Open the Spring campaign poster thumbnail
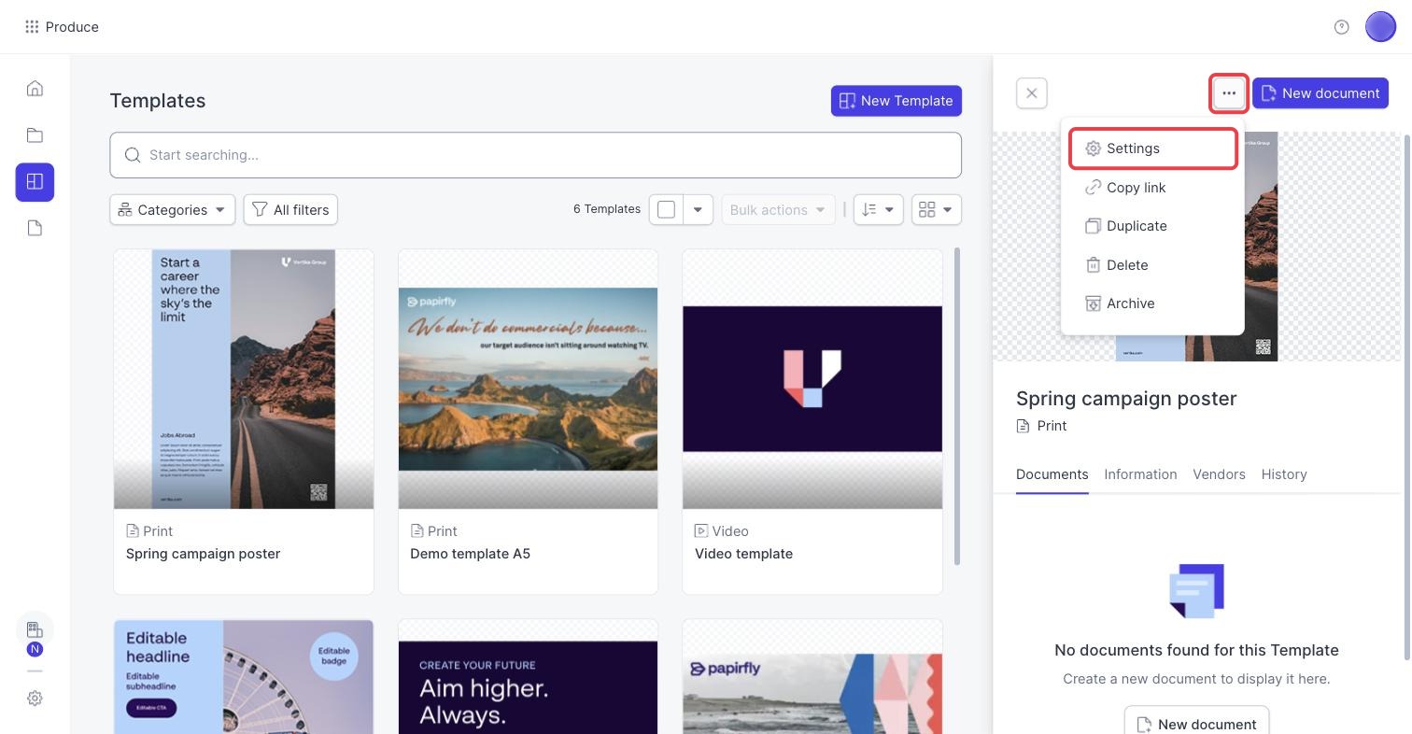The width and height of the screenshot is (1412, 734). (244, 379)
